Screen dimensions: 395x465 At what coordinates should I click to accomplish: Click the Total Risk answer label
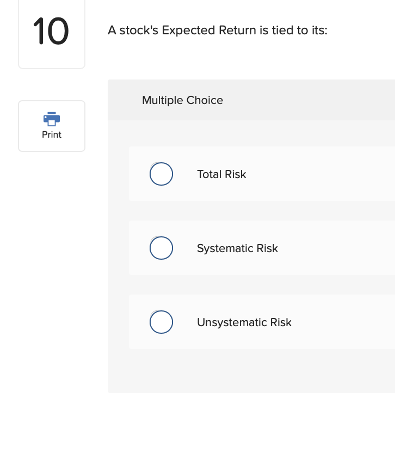coord(221,174)
